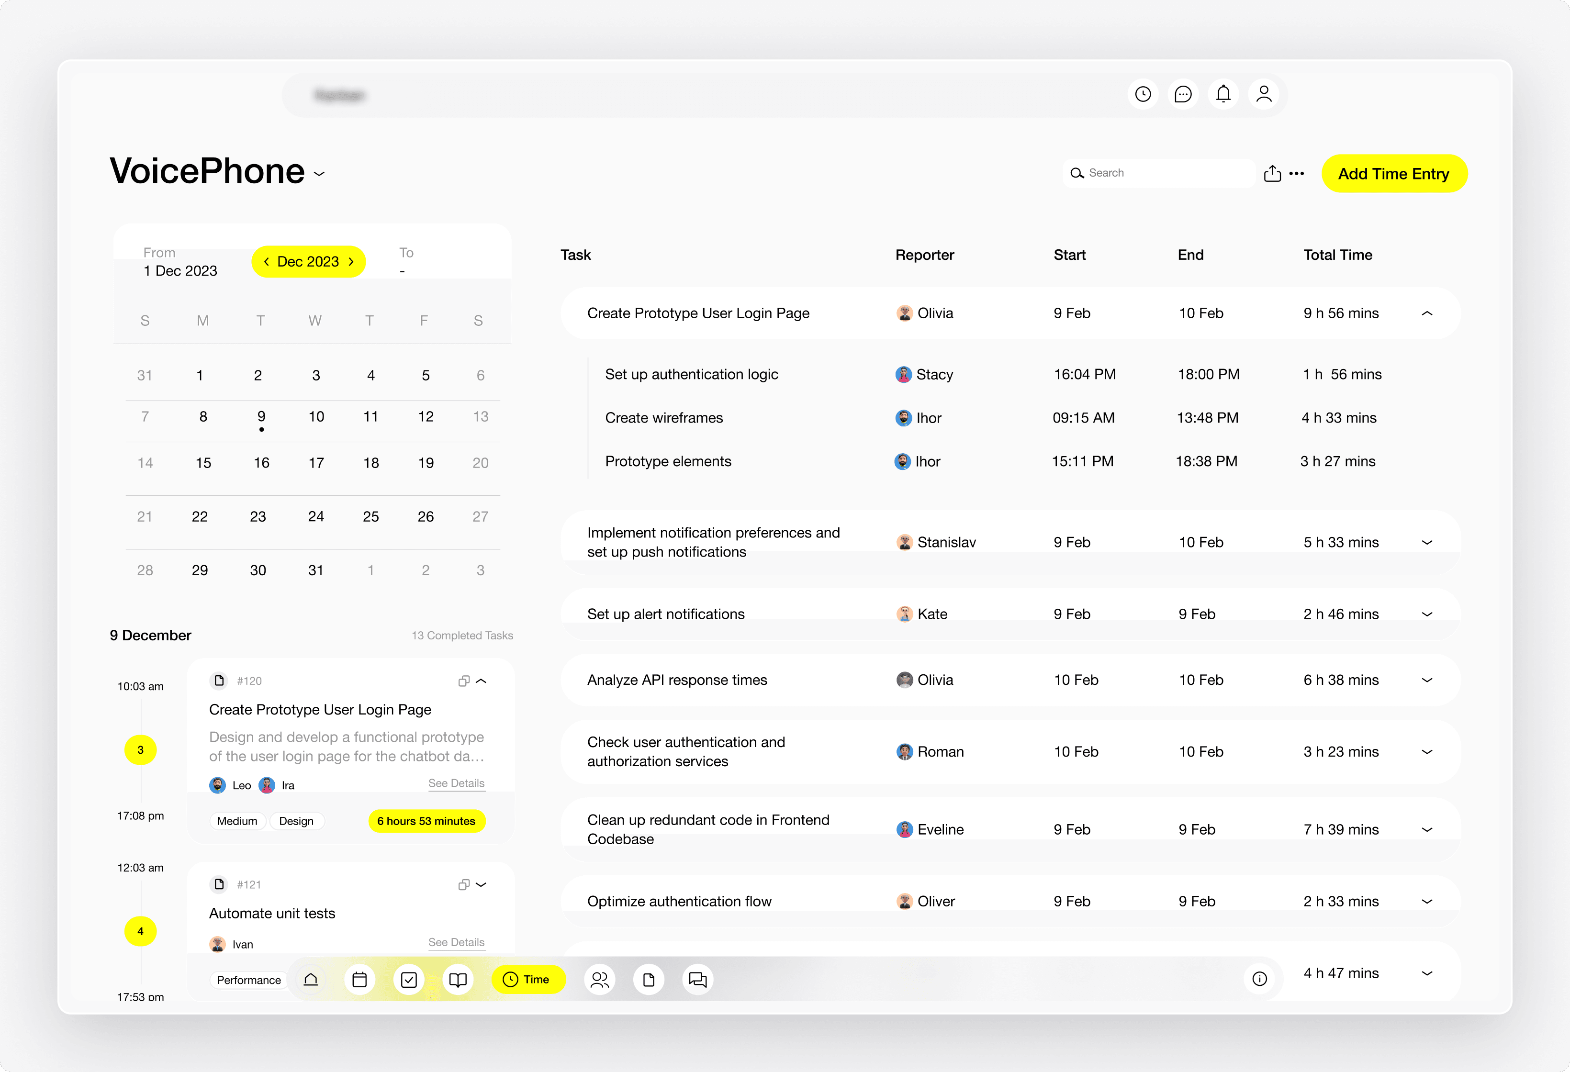The height and width of the screenshot is (1072, 1570).
Task: Select the From date 1 Dec 2023 field
Action: coord(180,262)
